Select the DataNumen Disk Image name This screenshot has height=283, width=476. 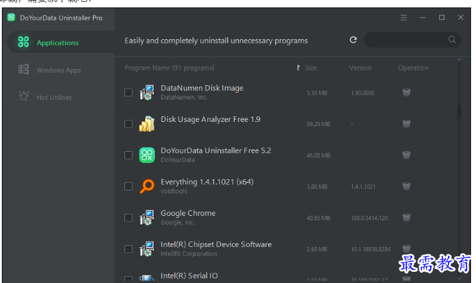pyautogui.click(x=202, y=88)
